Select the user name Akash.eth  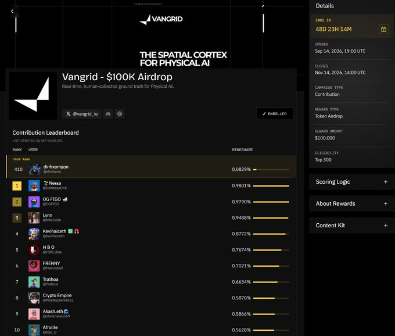tap(53, 312)
